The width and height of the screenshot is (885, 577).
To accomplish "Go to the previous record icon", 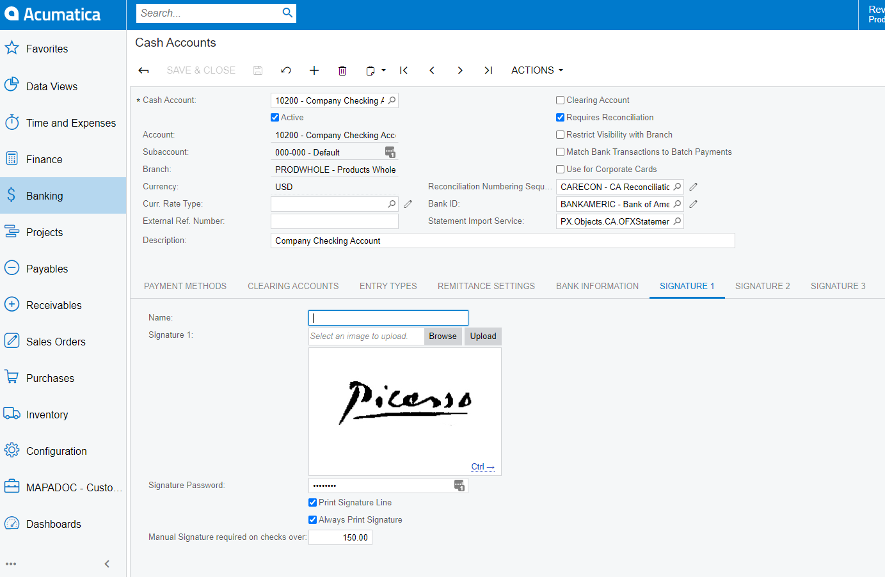I will click(x=432, y=70).
